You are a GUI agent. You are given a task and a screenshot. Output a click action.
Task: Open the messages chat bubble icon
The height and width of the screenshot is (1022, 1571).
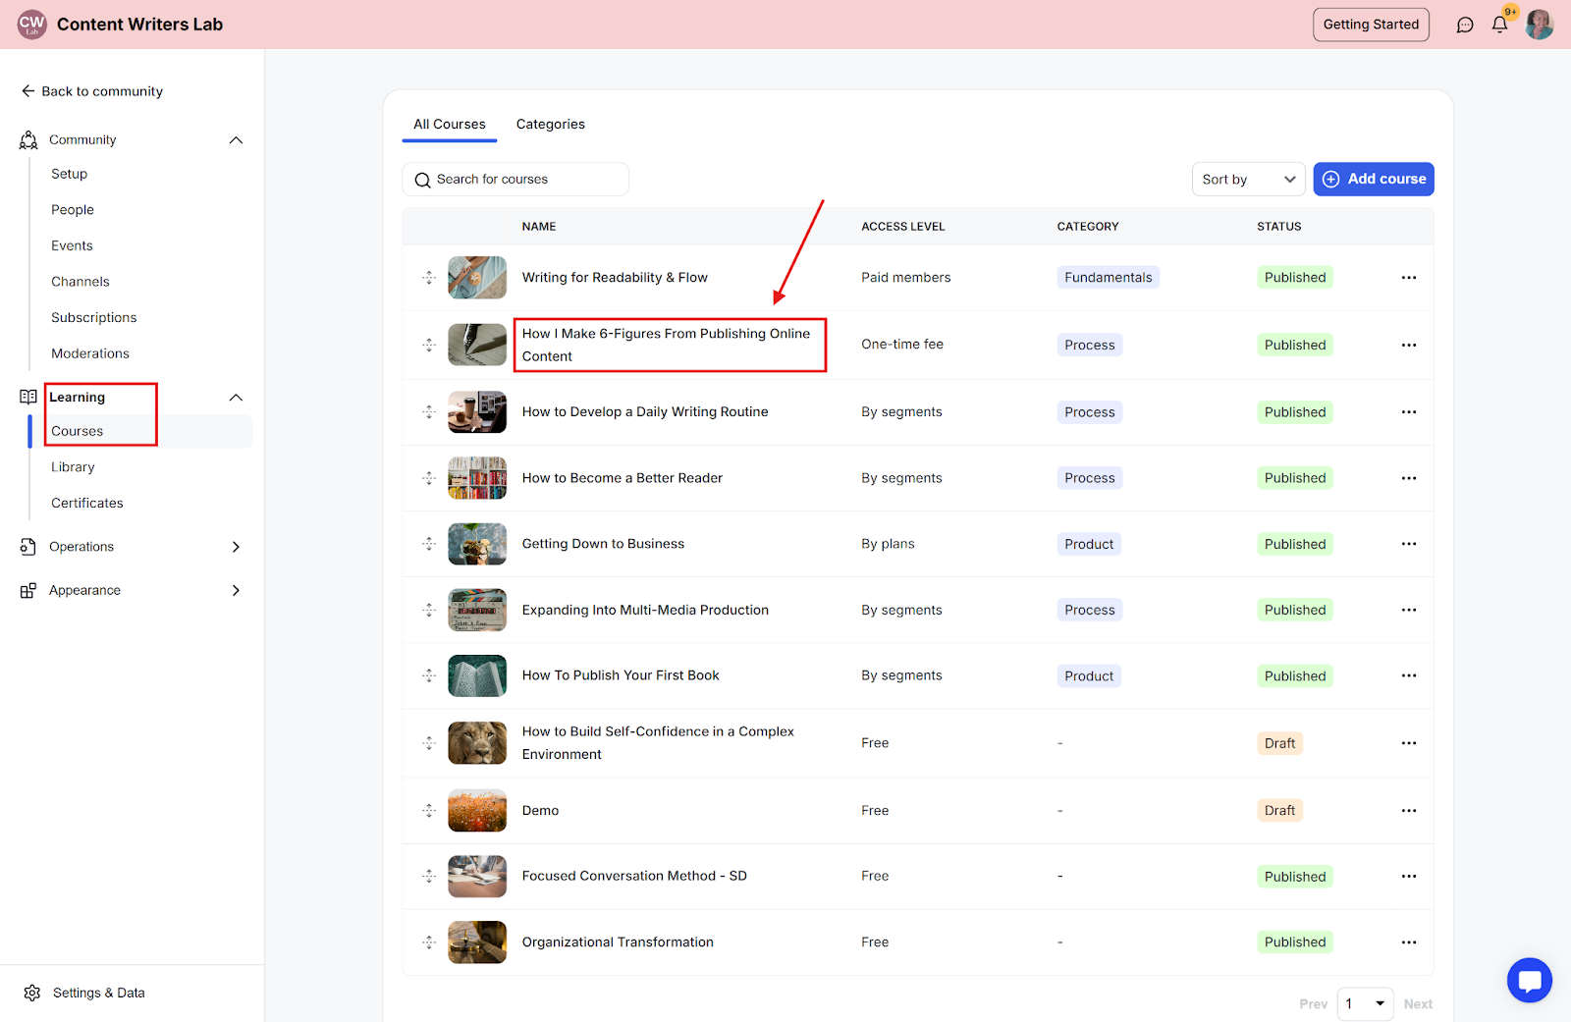pyautogui.click(x=1465, y=26)
